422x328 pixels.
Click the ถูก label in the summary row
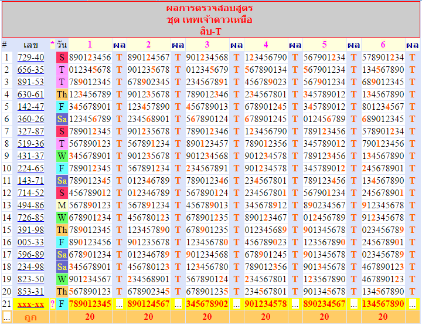[30, 317]
